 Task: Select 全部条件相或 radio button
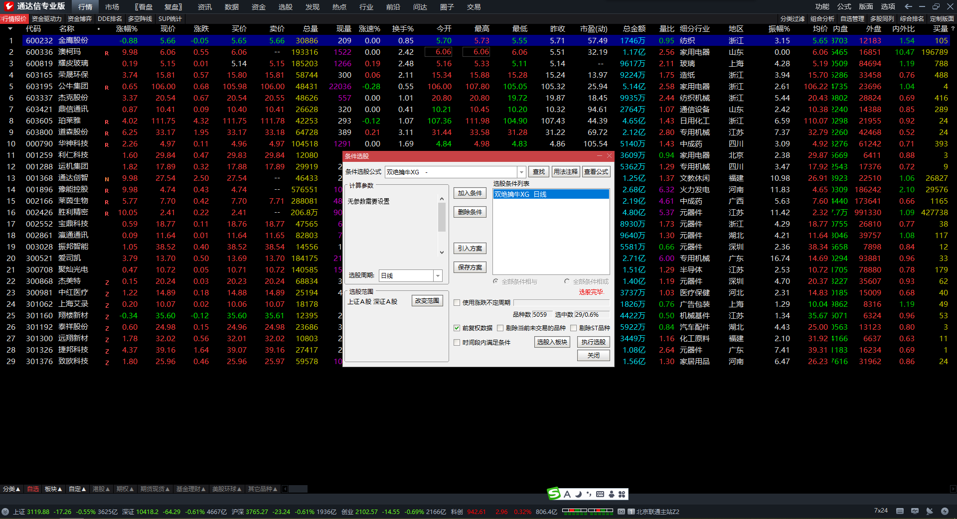pos(567,281)
